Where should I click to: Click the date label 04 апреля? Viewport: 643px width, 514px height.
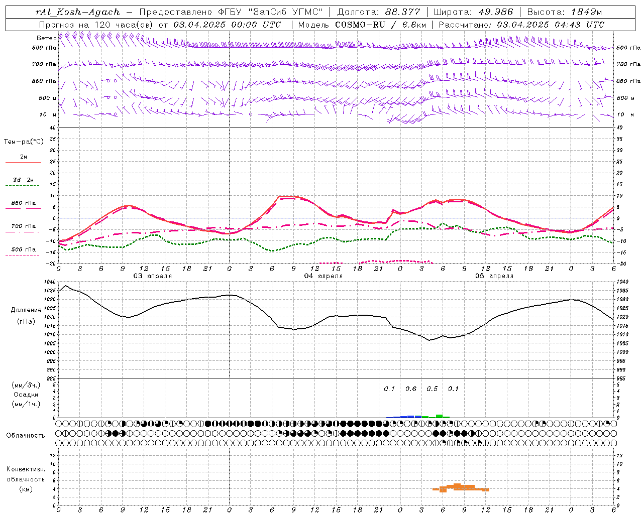pyautogui.click(x=323, y=276)
